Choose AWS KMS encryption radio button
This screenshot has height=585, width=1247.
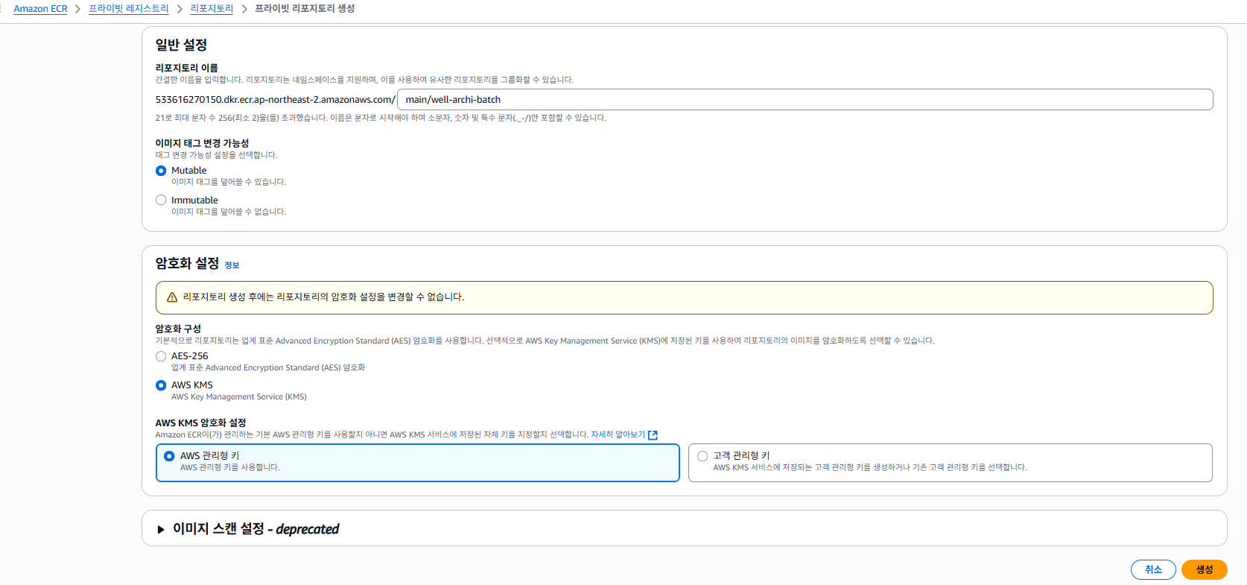[161, 385]
